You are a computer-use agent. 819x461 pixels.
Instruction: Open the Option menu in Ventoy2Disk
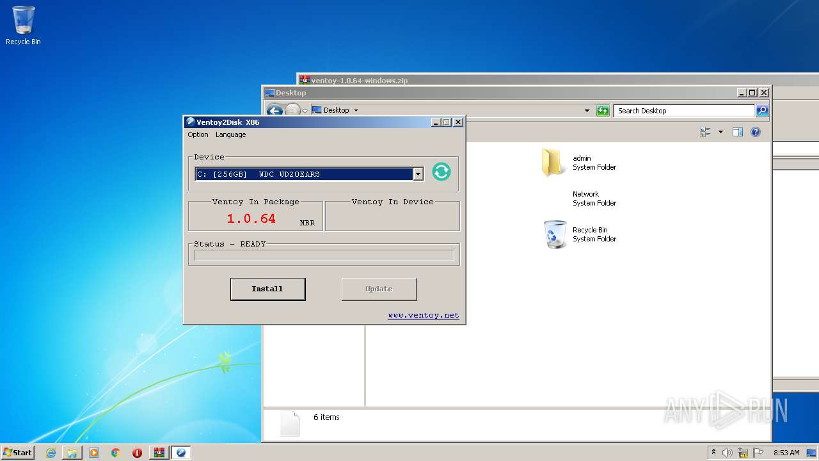[198, 134]
